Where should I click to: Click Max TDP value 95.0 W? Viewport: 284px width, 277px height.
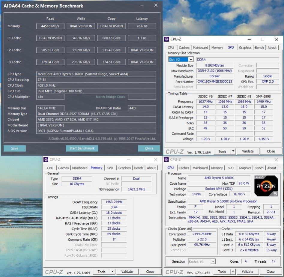[x=244, y=183]
